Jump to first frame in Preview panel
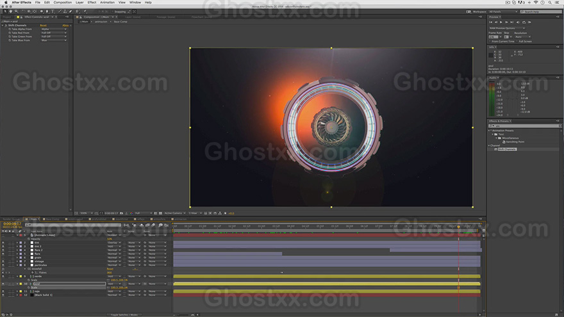This screenshot has width=564, height=317. [491, 22]
